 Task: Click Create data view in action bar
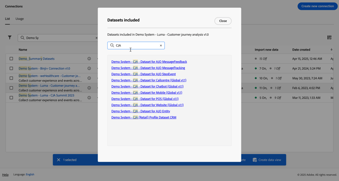tap(267, 160)
